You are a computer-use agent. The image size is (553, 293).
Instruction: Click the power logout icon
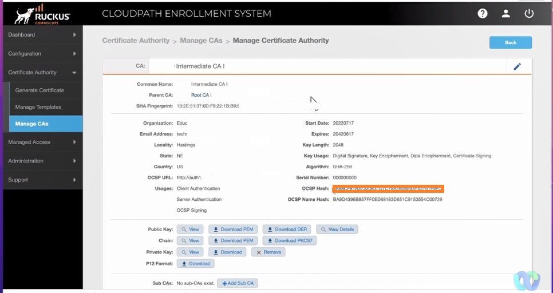pyautogui.click(x=528, y=14)
